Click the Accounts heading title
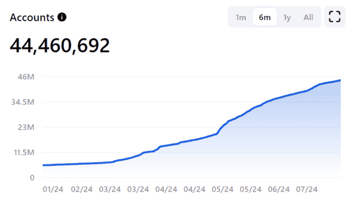This screenshot has width=352, height=204. click(x=32, y=17)
